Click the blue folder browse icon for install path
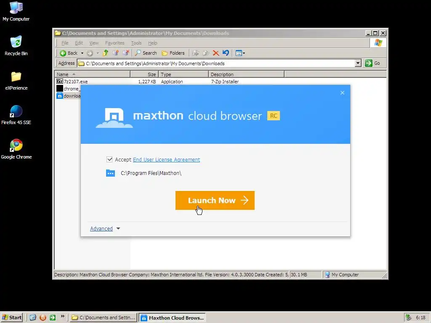This screenshot has width=431, height=323. pos(111,173)
